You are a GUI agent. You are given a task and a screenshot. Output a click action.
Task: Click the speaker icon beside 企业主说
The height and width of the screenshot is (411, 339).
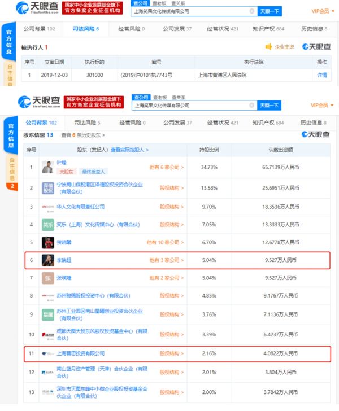pos(268,47)
